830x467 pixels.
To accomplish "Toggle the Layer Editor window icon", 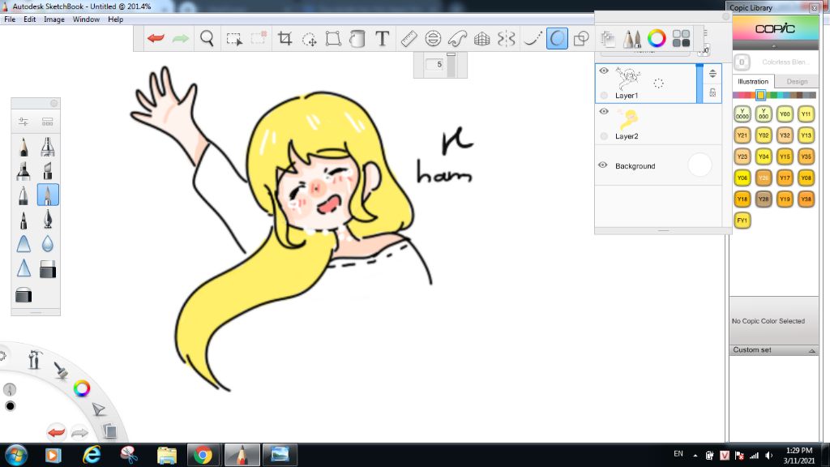I will [x=608, y=39].
